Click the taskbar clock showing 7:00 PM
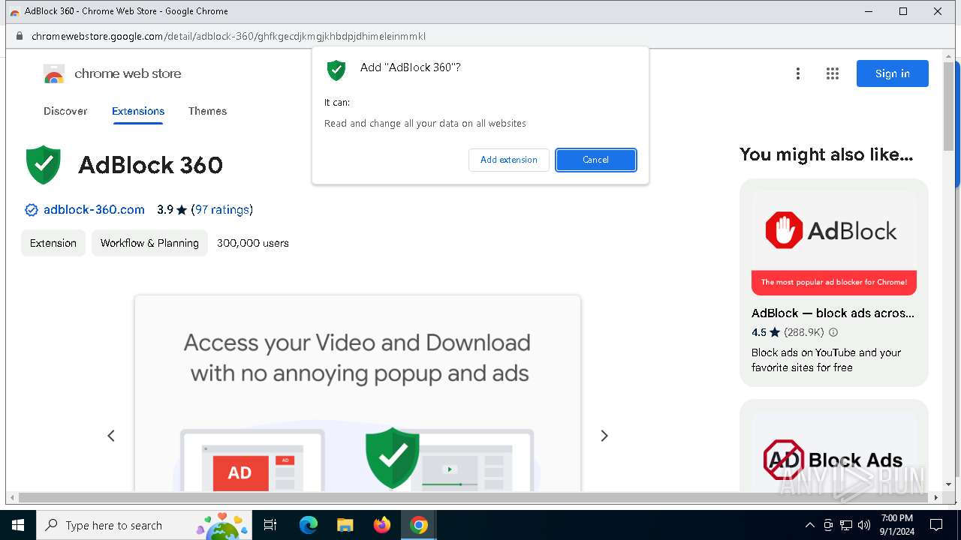This screenshot has width=961, height=540. point(897,525)
